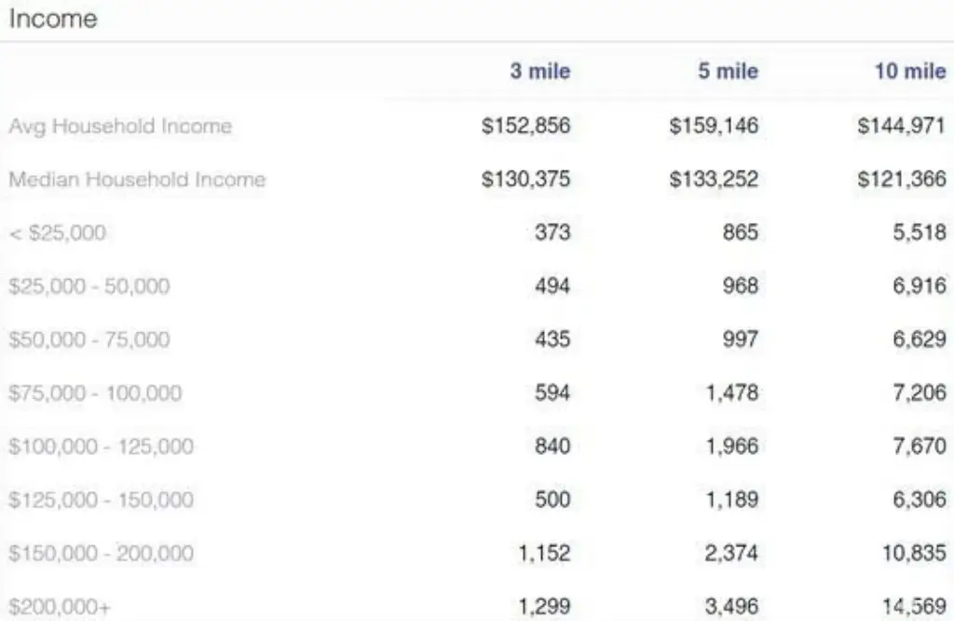The height and width of the screenshot is (621, 954).
Task: Click the 3 mile column header
Action: pyautogui.click(x=539, y=72)
